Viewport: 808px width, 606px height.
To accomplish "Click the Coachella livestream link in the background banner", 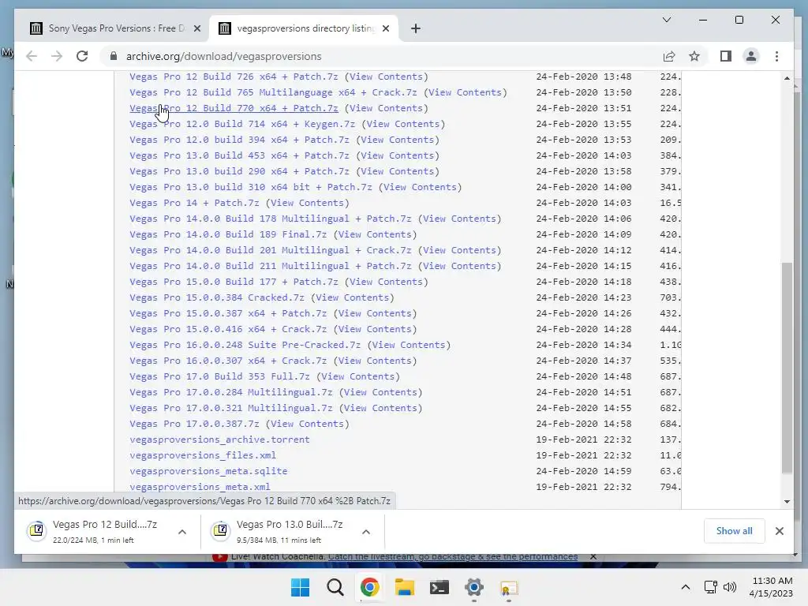I will tap(453, 557).
